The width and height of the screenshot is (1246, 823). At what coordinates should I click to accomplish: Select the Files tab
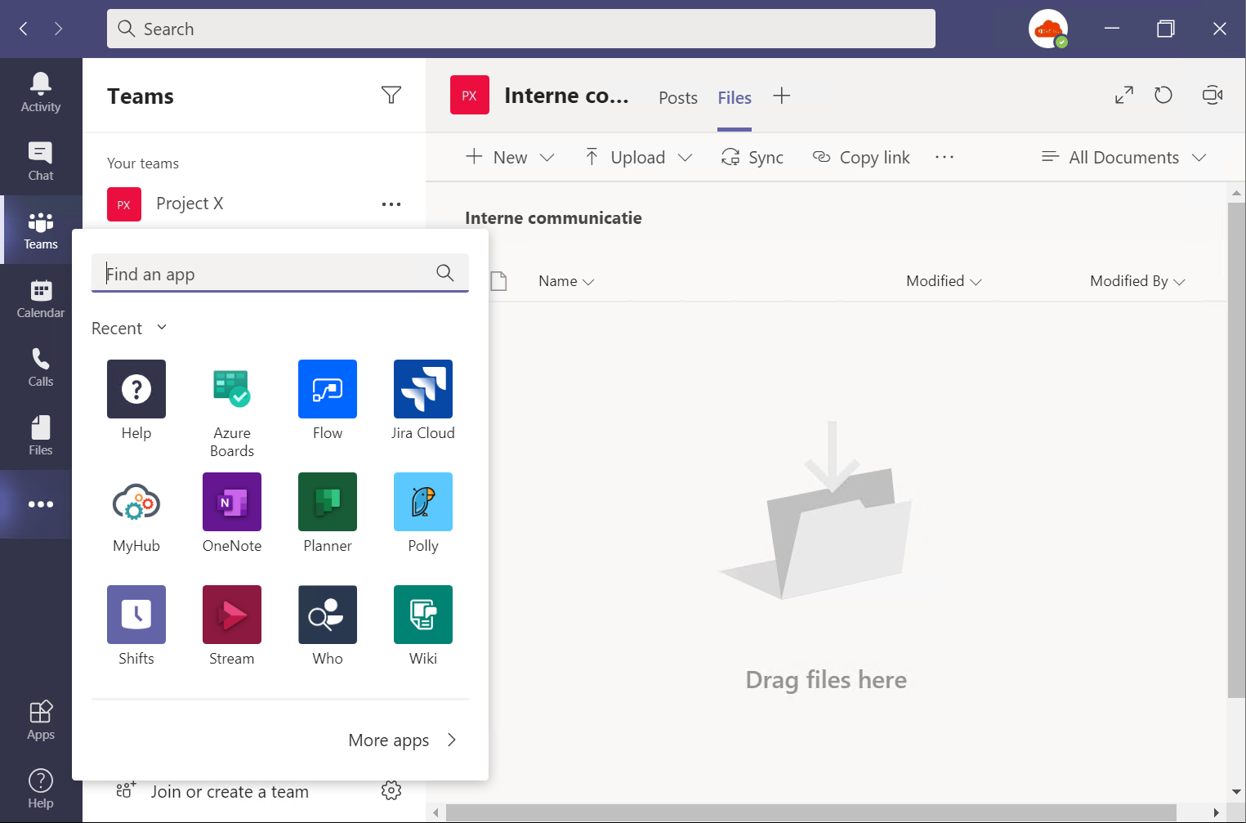point(735,97)
